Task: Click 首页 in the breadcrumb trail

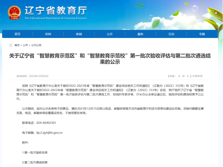Action: (x=17, y=45)
